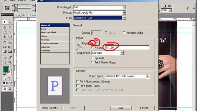Select the Note tool

(x=5, y=58)
